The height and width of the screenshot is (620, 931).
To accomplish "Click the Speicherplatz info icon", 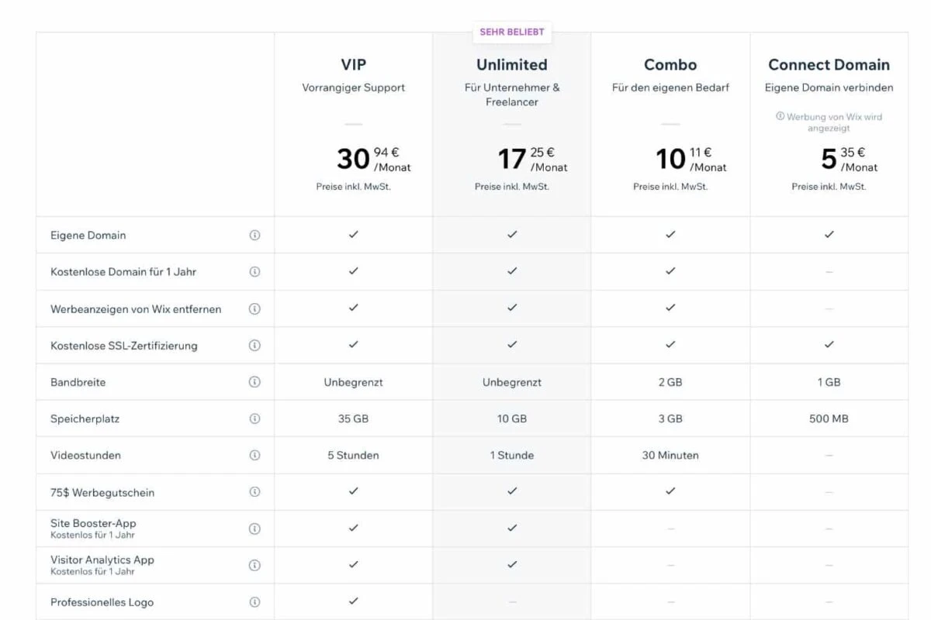I will click(254, 418).
